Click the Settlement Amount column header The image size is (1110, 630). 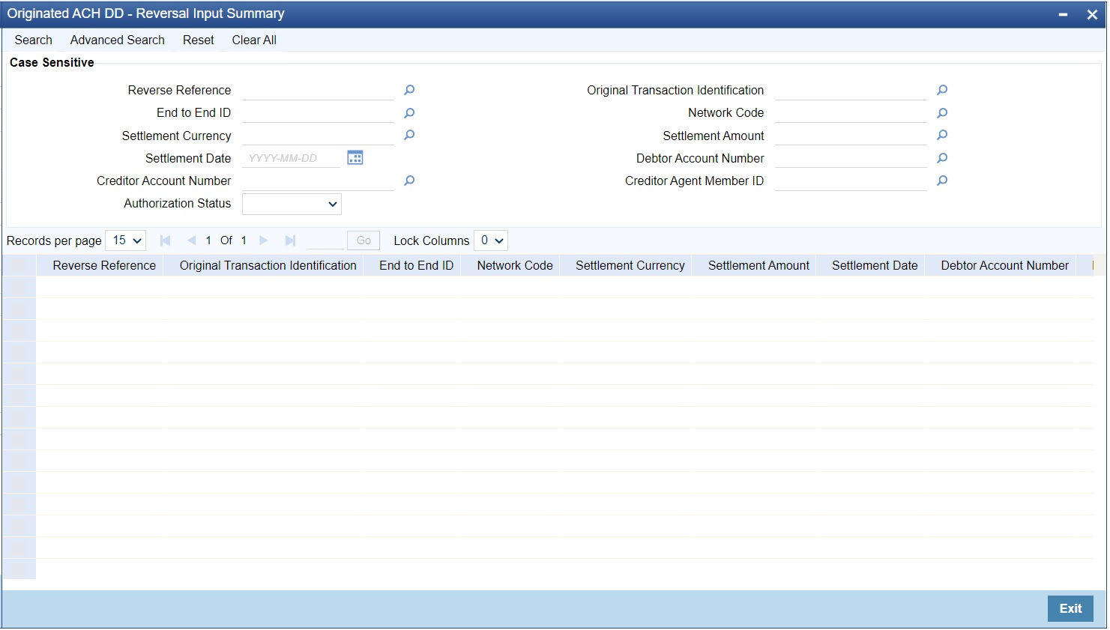pyautogui.click(x=758, y=266)
